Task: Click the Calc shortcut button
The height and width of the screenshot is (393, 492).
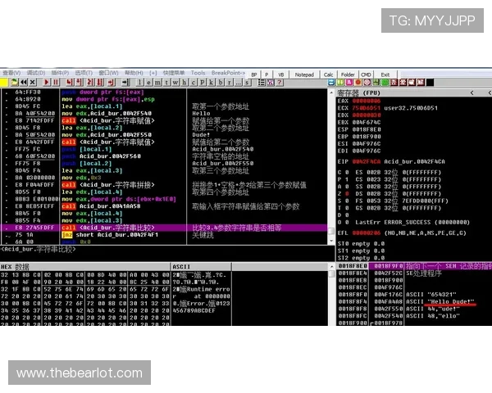Action: [x=328, y=74]
